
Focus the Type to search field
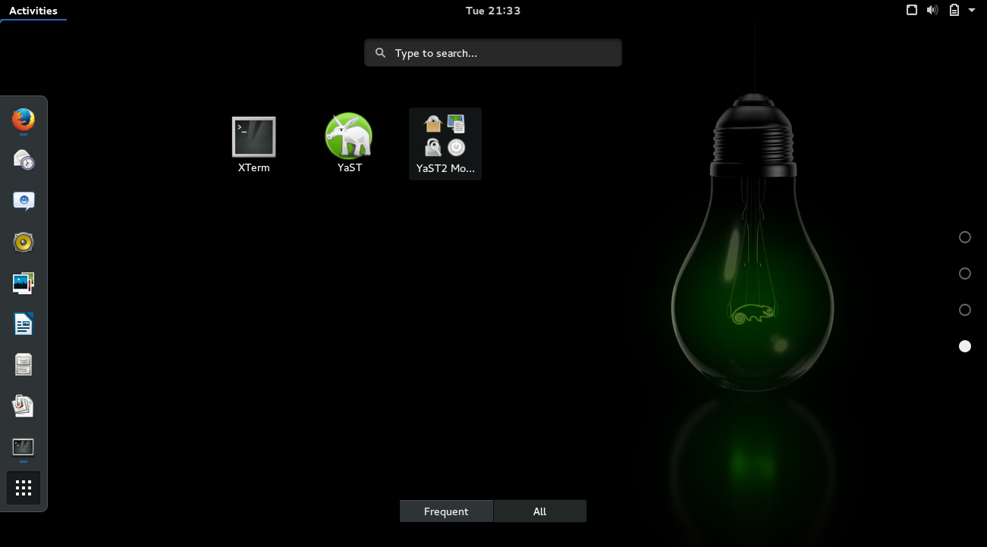493,53
